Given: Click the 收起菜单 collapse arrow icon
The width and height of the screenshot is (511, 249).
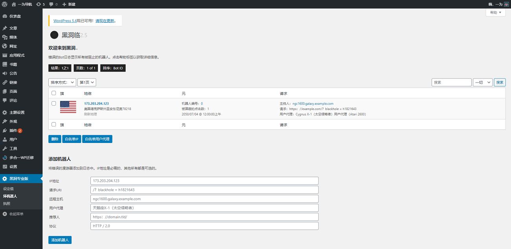Looking at the screenshot, I should point(5,214).
